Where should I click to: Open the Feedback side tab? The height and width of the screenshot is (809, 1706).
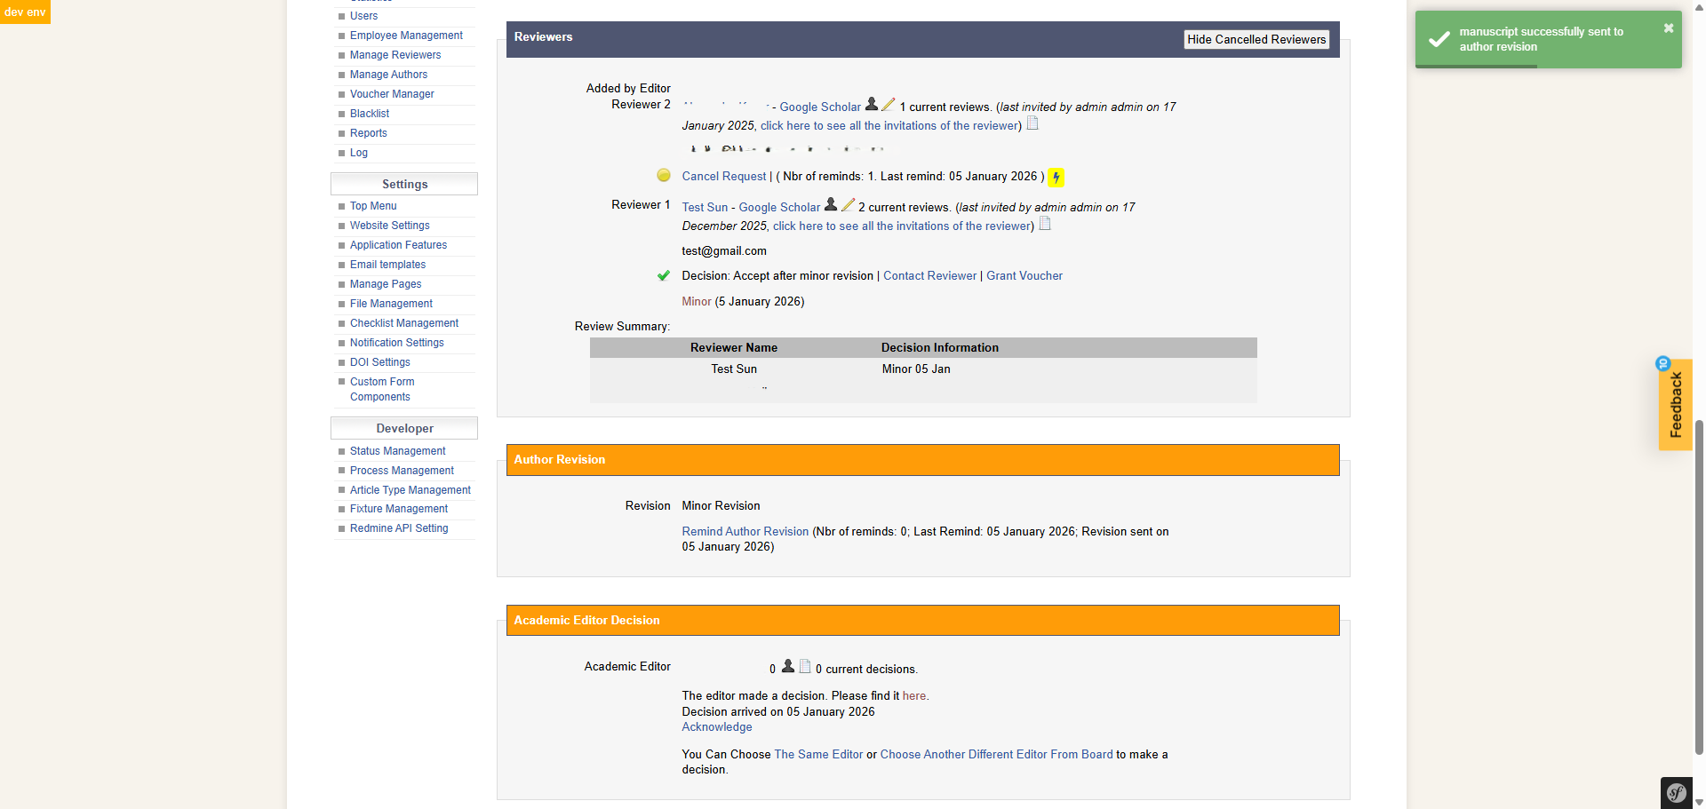click(1675, 405)
